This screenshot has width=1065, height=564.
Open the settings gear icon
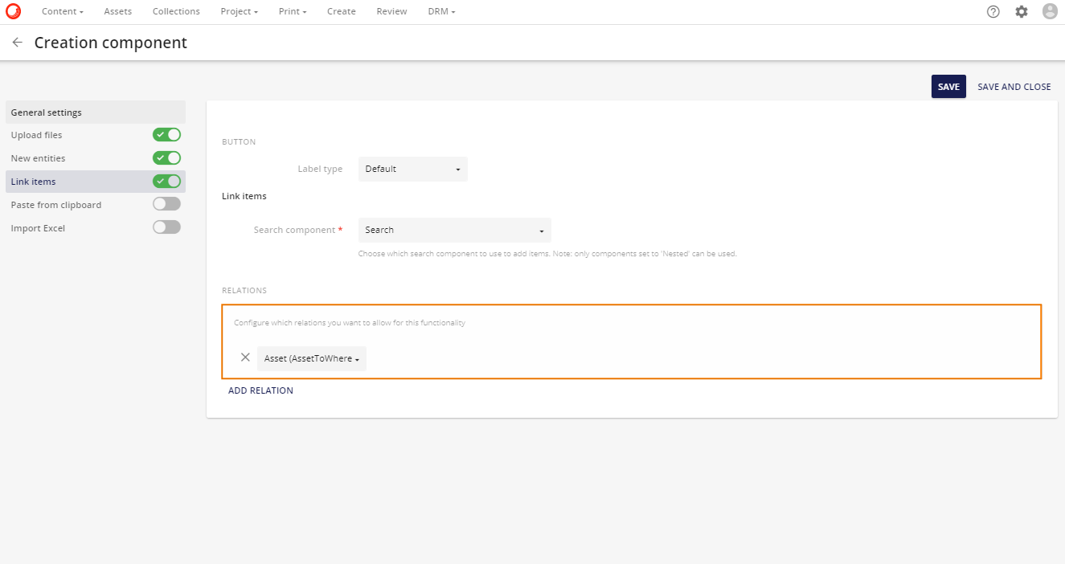click(x=1021, y=11)
